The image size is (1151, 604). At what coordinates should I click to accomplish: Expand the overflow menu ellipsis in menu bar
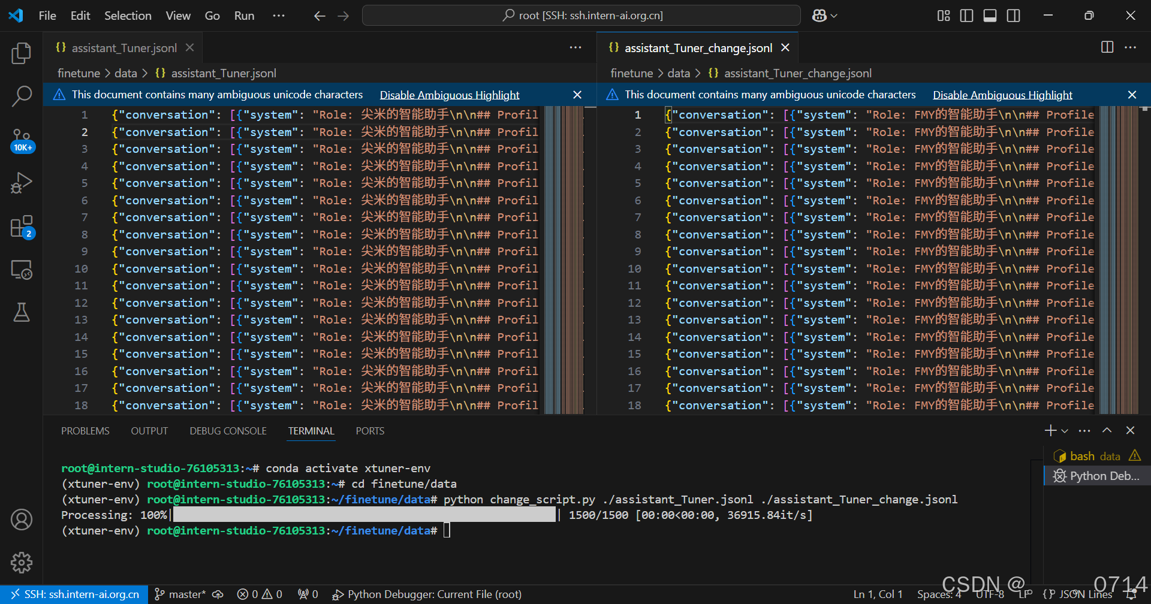279,16
